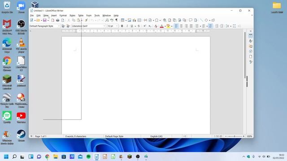The width and height of the screenshot is (287, 161).
Task: Click the Insert Hyperlink icon
Action: [x=165, y=20]
